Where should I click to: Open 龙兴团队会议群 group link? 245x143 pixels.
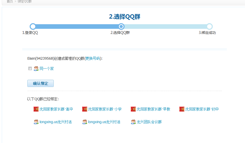(x=149, y=122)
